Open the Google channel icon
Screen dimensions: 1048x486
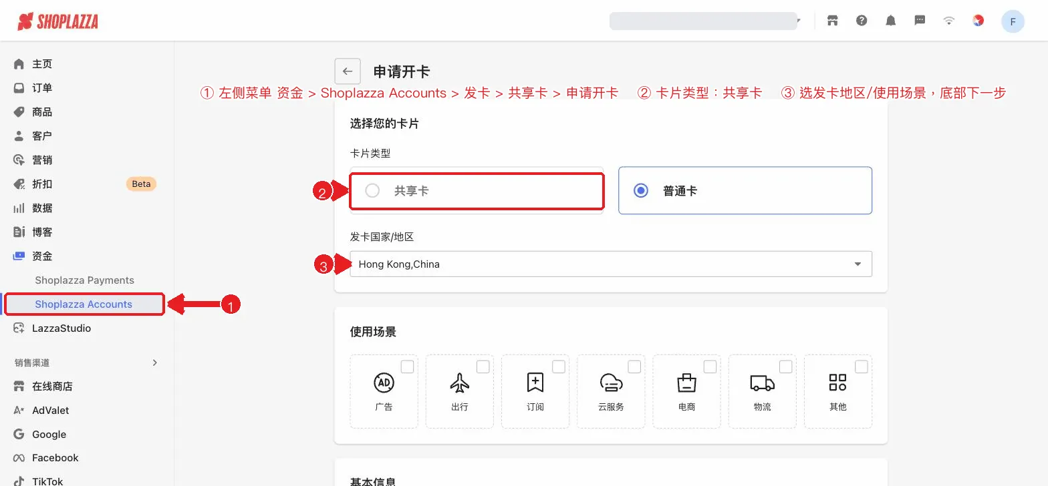tap(19, 435)
